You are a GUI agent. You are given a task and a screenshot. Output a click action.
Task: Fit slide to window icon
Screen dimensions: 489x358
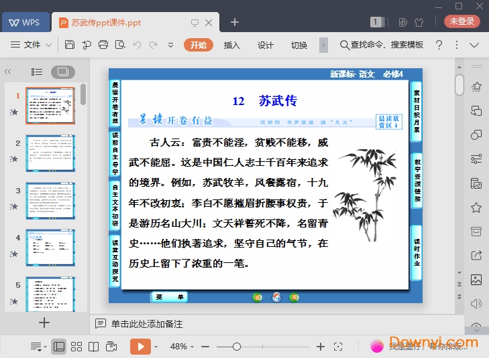(338, 347)
